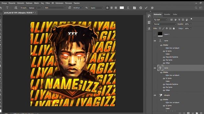This screenshot has width=204, height=114.
Task: Filter layers by type layers
Action: pyautogui.click(x=179, y=20)
